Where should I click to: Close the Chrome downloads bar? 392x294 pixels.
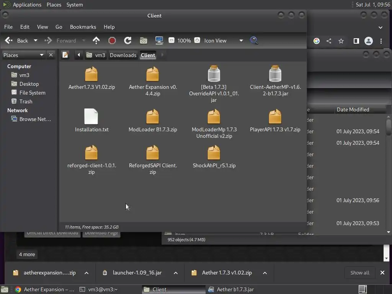382,273
